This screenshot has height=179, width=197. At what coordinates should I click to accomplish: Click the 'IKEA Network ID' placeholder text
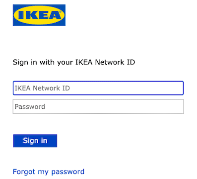tap(42, 88)
